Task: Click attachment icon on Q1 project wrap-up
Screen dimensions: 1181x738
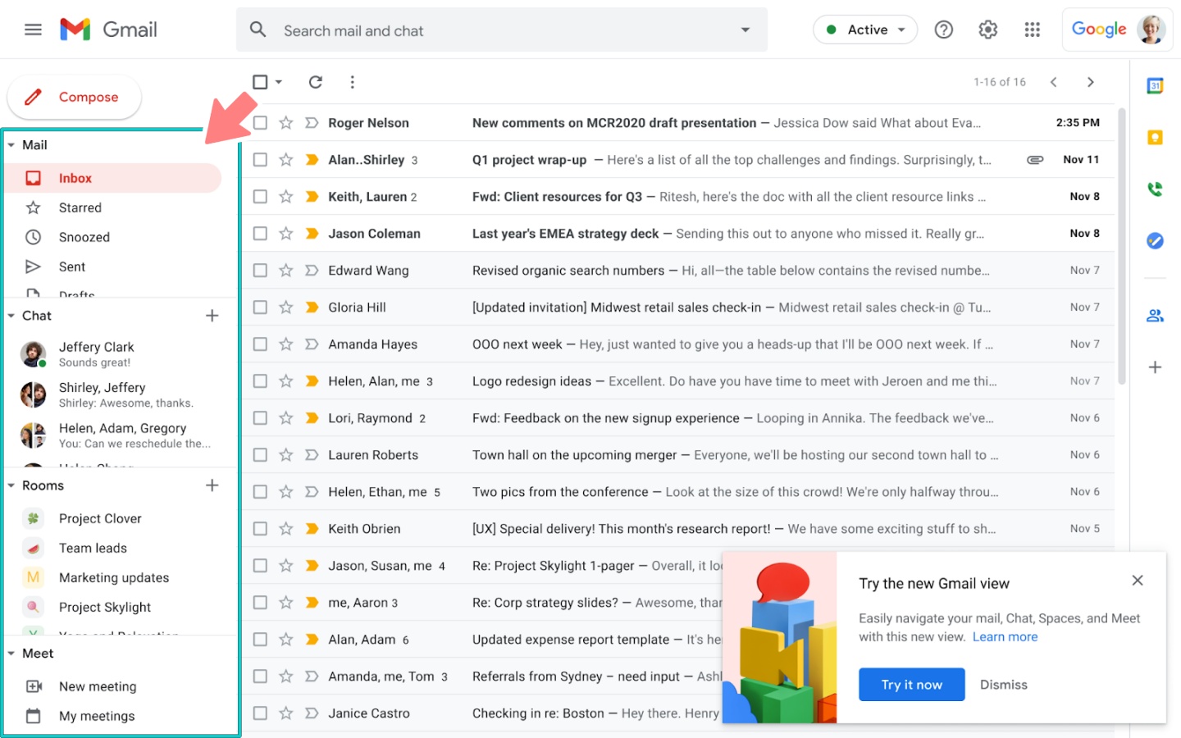Action: [x=1035, y=160]
